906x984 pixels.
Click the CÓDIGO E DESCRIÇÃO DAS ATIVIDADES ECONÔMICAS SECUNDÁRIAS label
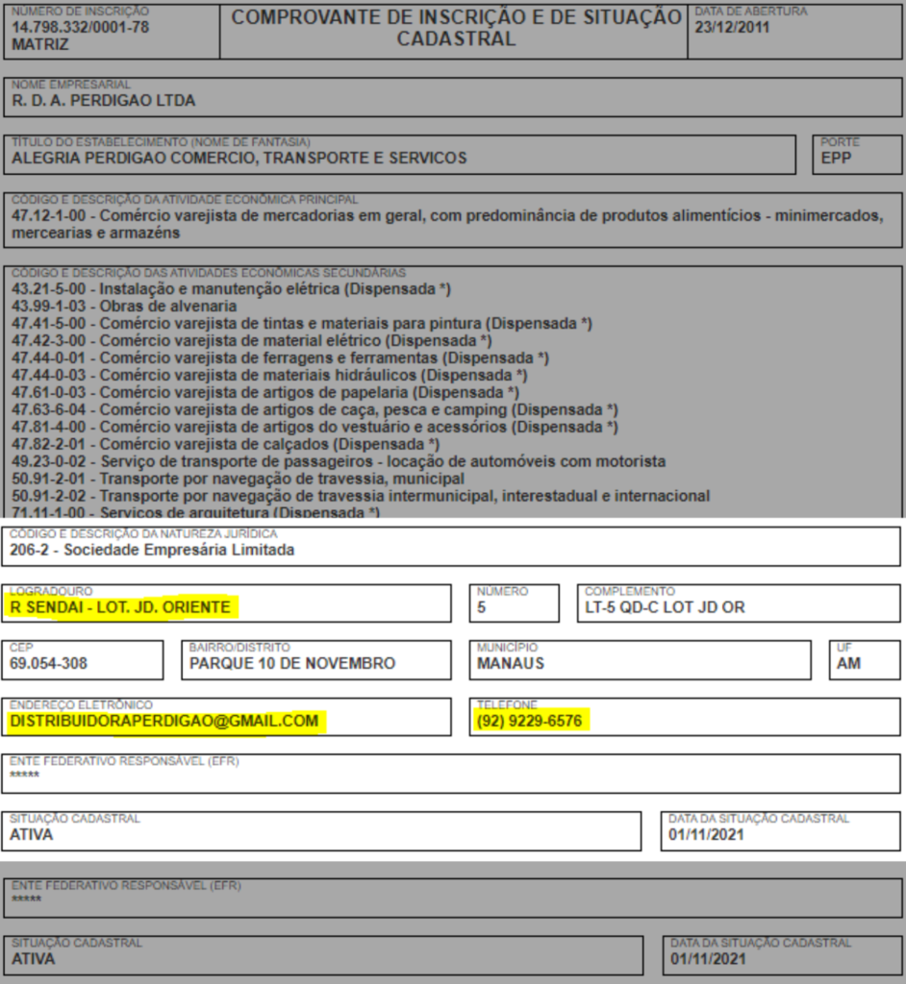click(209, 273)
